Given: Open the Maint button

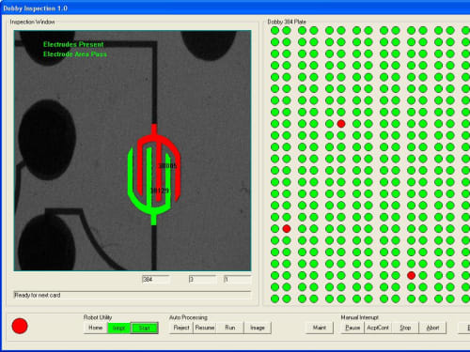Looking at the screenshot, I should (x=320, y=328).
